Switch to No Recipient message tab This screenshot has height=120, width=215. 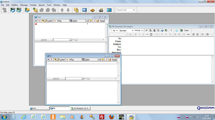point(80,108)
